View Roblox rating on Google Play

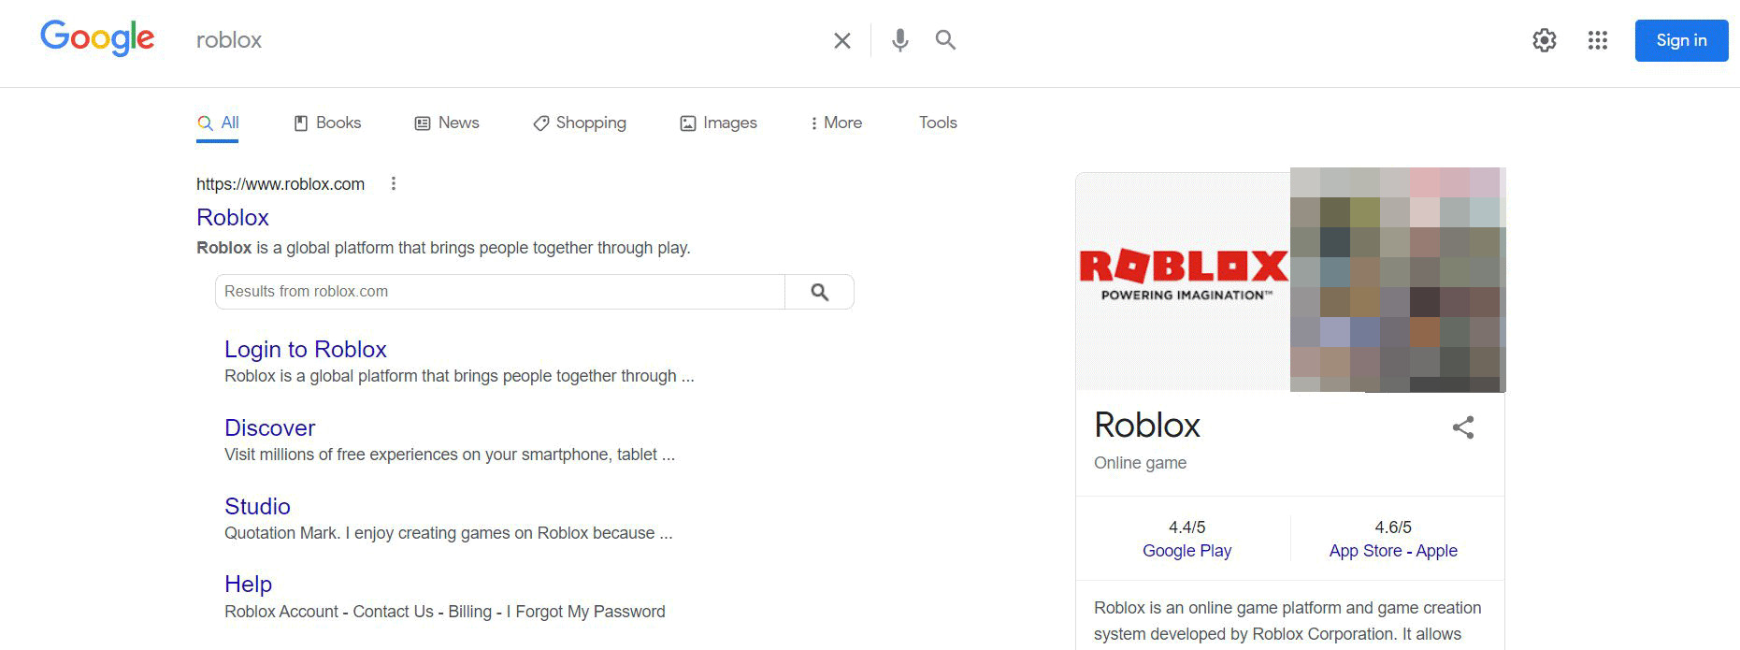(x=1186, y=551)
